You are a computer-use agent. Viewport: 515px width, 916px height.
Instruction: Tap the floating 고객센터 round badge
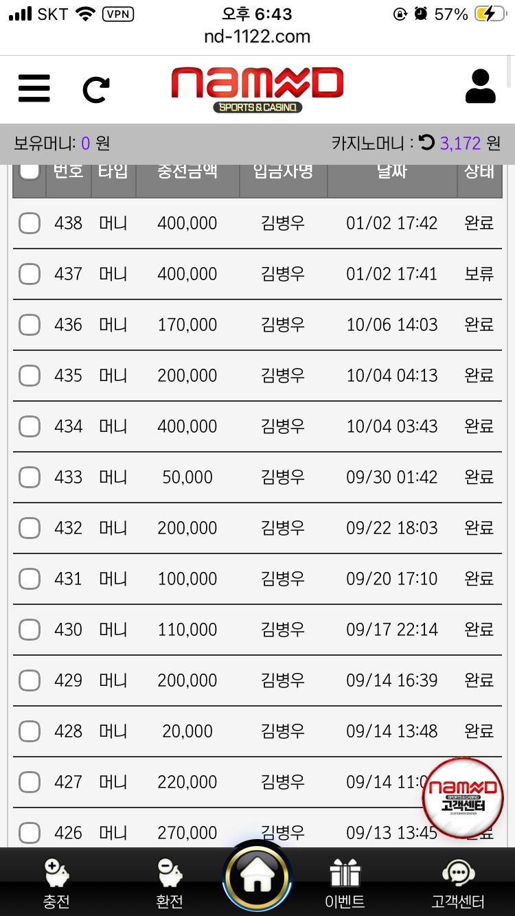(463, 798)
